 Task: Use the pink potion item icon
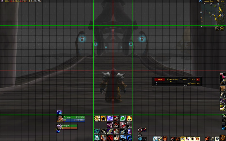223,76
